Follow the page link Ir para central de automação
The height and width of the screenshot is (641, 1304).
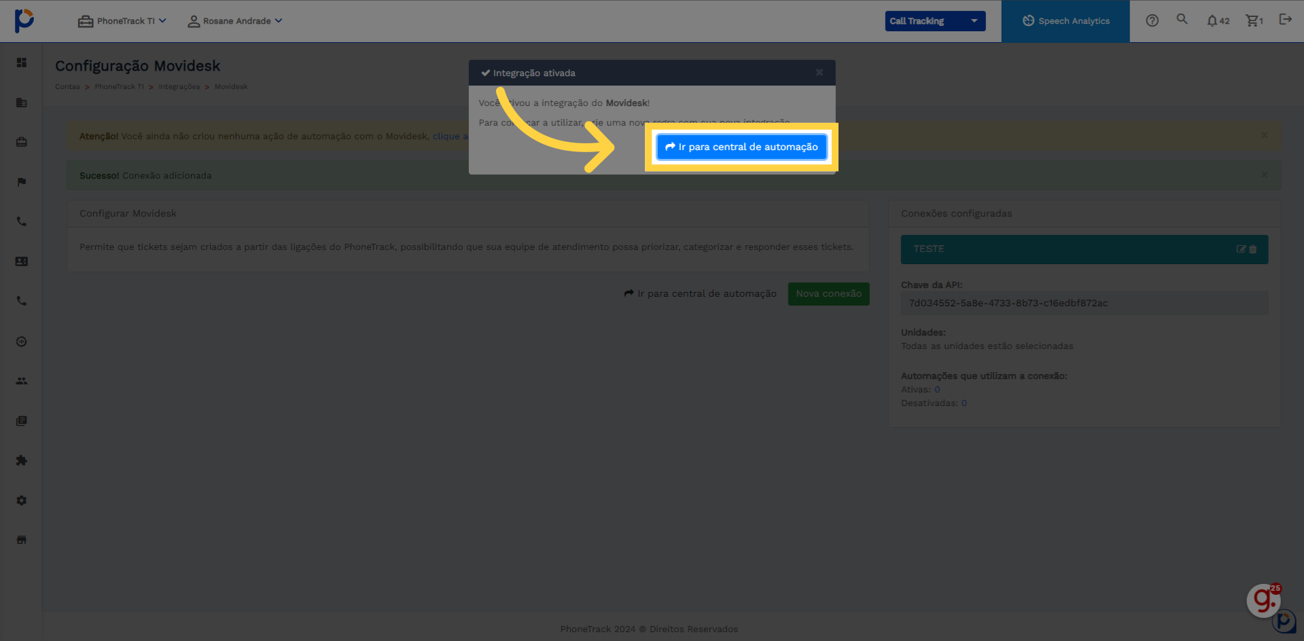[700, 294]
